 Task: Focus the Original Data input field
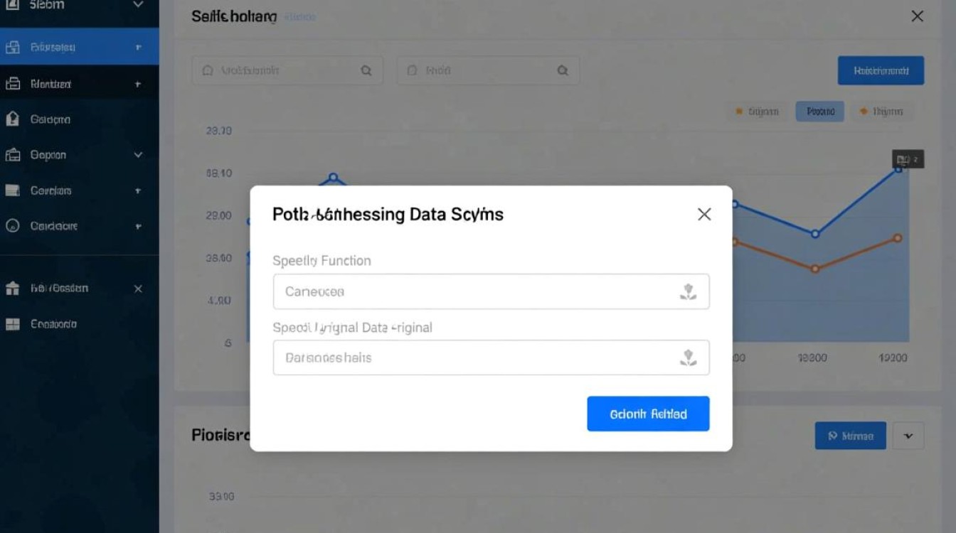pos(491,357)
